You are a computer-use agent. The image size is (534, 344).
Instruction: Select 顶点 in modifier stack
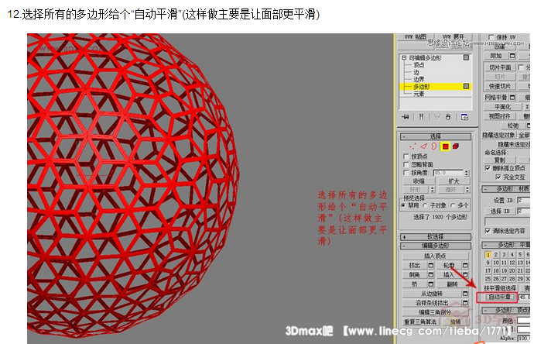419,65
